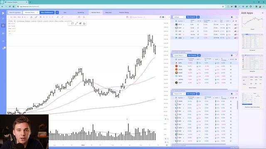Open the Market Monitor dashboard dropdown

click(x=31, y=12)
